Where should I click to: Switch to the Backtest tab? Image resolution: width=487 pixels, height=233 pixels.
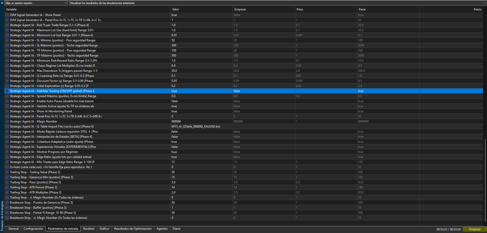tap(89, 229)
